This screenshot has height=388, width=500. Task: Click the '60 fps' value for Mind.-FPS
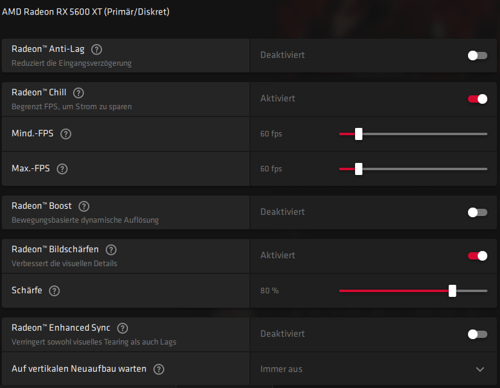pos(271,134)
